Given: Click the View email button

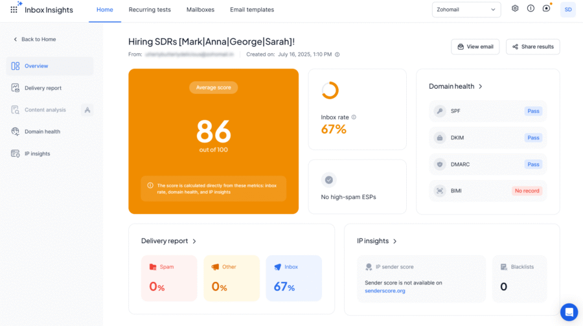Looking at the screenshot, I should point(475,47).
